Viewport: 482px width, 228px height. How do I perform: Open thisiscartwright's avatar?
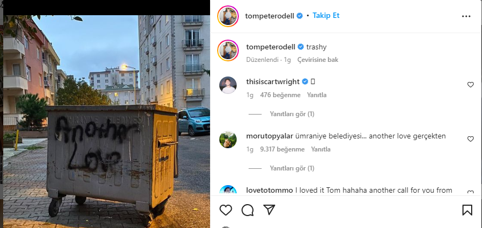[228, 85]
